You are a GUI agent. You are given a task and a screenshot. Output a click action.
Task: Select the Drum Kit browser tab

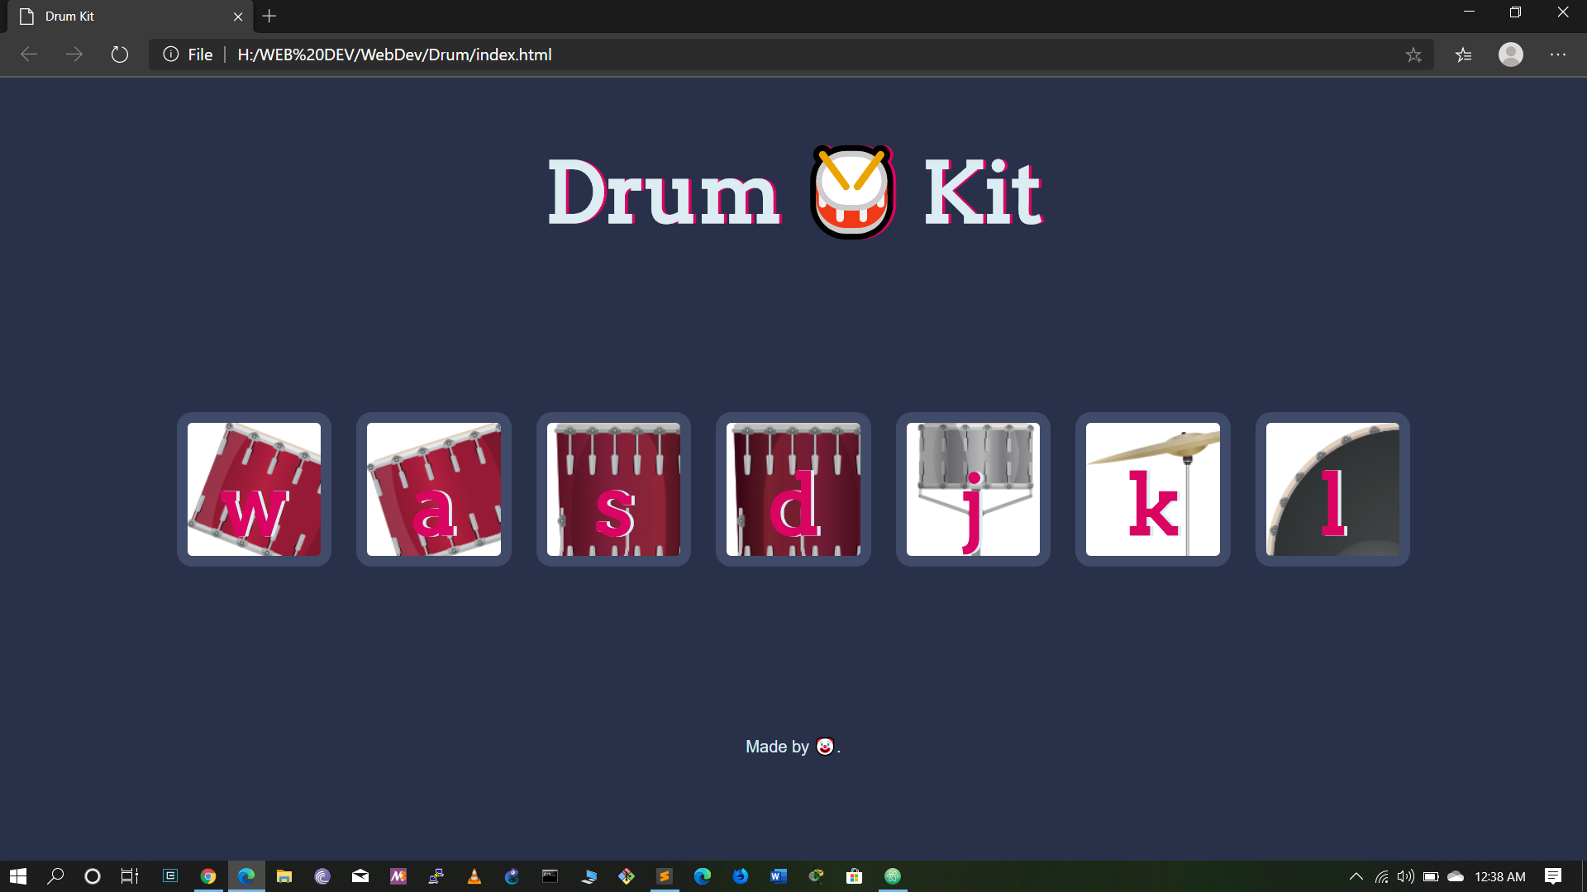coord(128,17)
